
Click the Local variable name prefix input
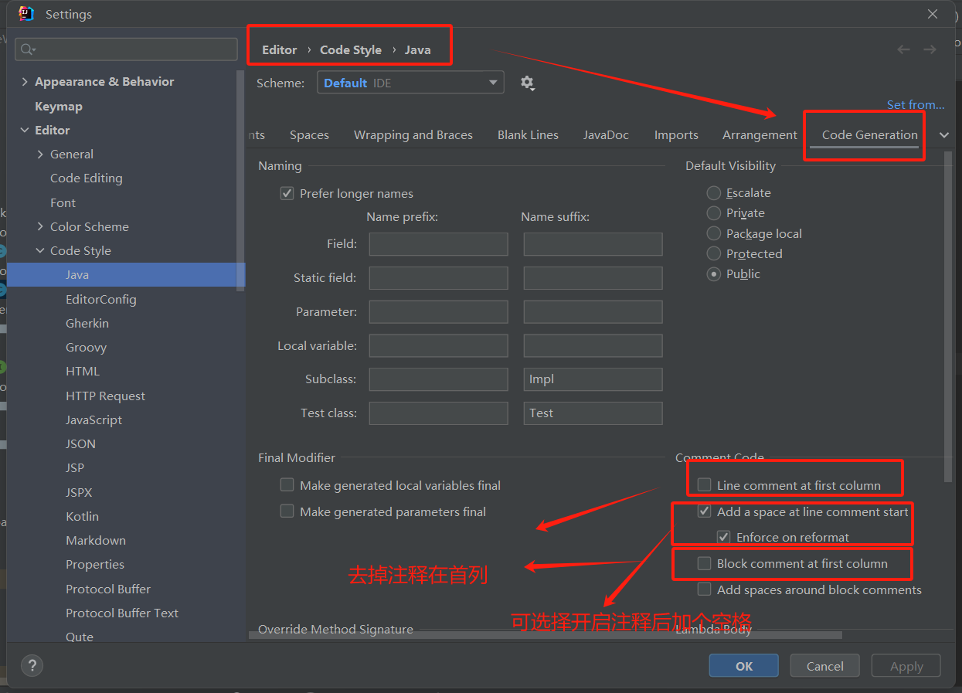click(439, 346)
